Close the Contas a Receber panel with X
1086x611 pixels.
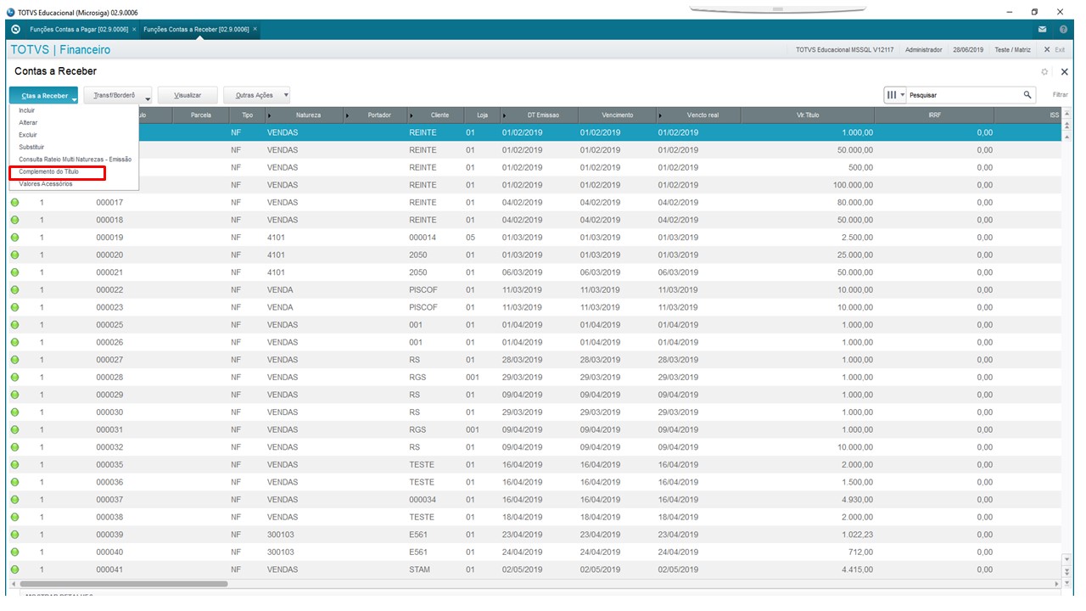point(1065,72)
